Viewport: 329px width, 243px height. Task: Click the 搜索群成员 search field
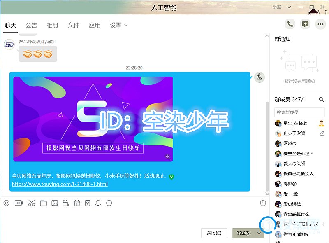(299, 112)
